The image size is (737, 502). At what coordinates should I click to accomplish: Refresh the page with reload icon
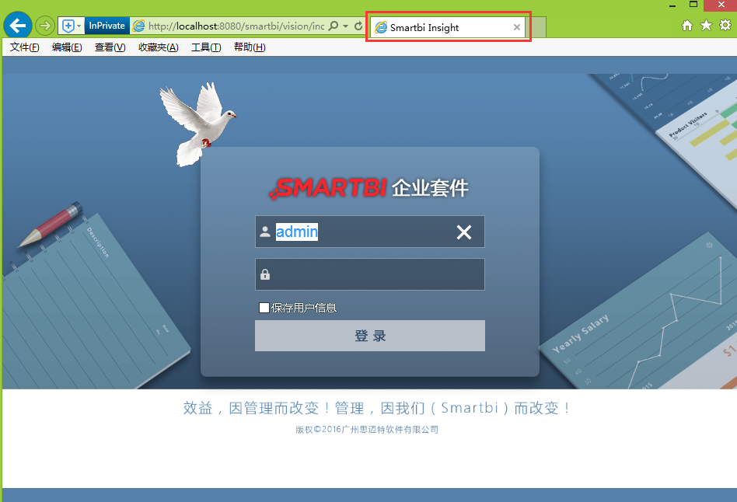358,26
